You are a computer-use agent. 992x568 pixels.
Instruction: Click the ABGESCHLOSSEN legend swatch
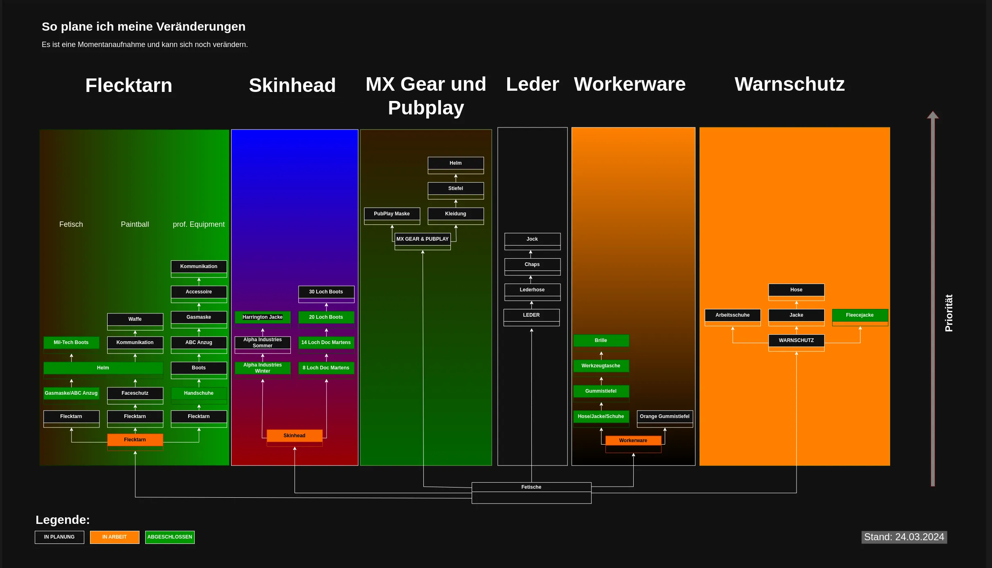point(170,537)
